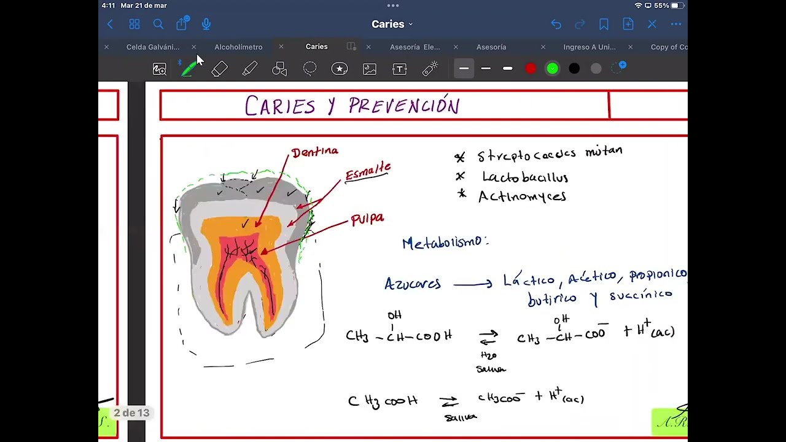Select the laser pointer tool
The image size is (786, 442).
click(x=430, y=69)
